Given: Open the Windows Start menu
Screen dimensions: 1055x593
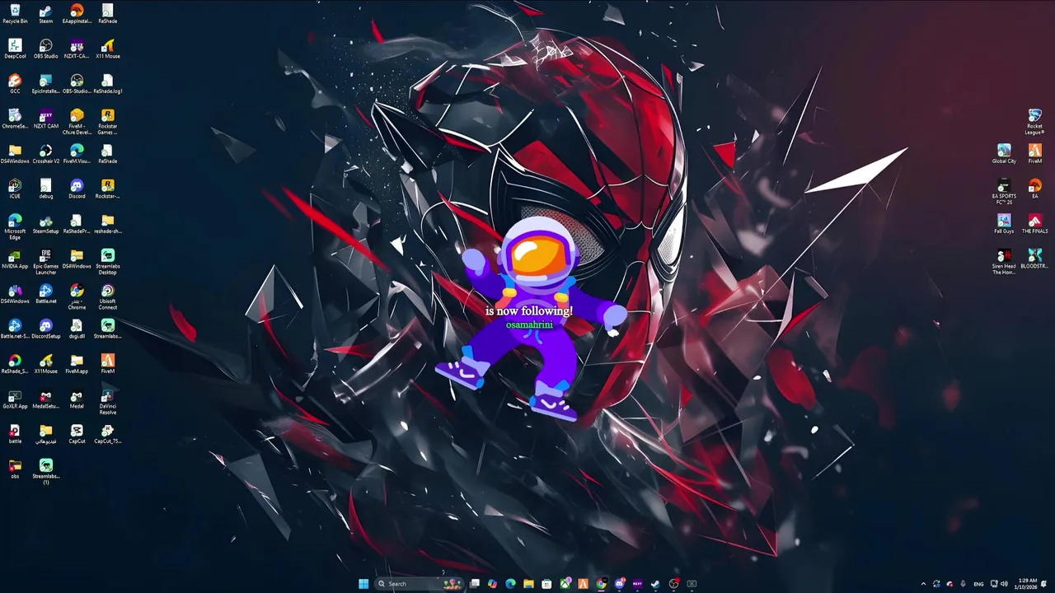Looking at the screenshot, I should [363, 584].
